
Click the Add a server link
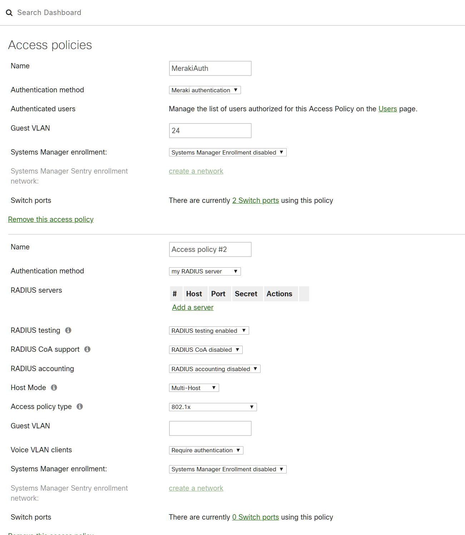(x=193, y=307)
